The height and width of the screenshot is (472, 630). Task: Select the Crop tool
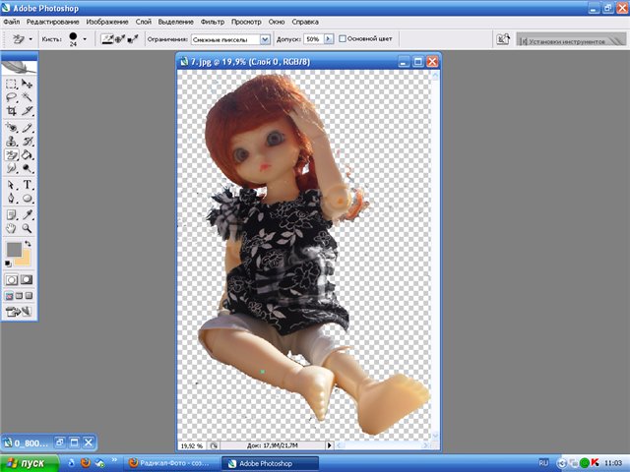pos(12,111)
